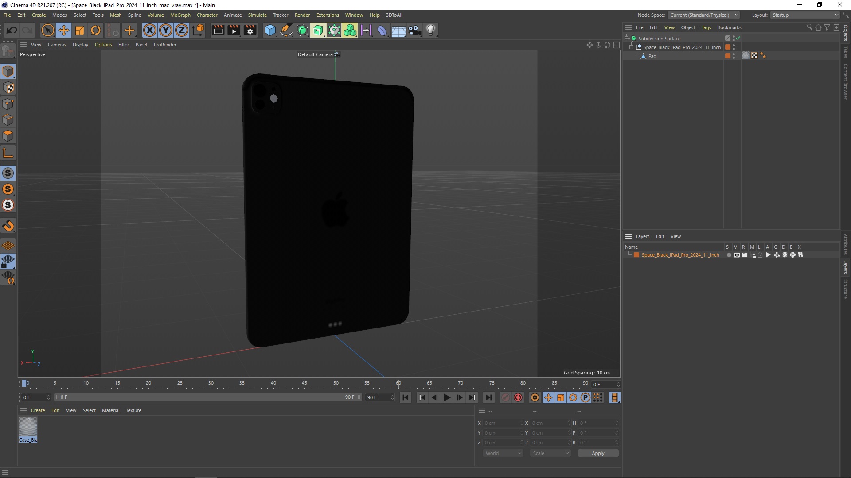851x478 pixels.
Task: Click the timeline playhead at frame 0
Action: (x=24, y=383)
